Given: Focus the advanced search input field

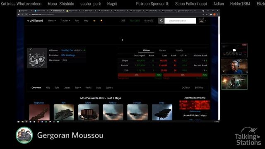Looking at the screenshot, I should pyautogui.click(x=180, y=21).
